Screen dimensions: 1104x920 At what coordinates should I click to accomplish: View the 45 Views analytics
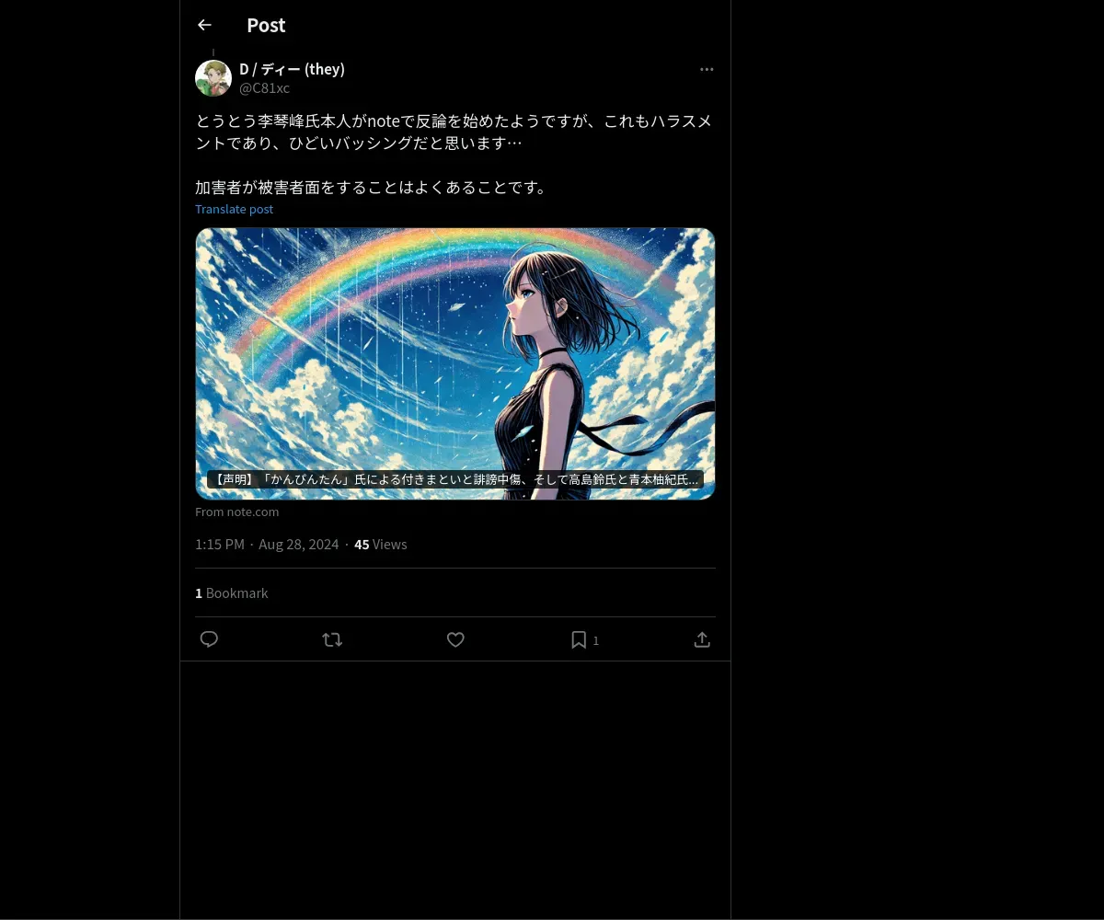tap(381, 545)
